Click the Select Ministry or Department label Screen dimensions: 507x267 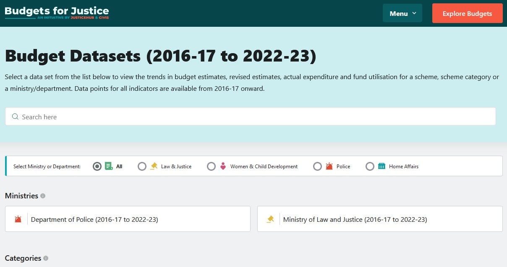click(47, 167)
